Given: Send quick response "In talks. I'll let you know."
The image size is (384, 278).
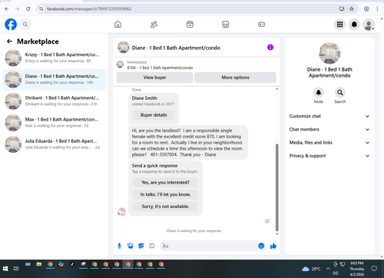Looking at the screenshot, I should tap(165, 194).
